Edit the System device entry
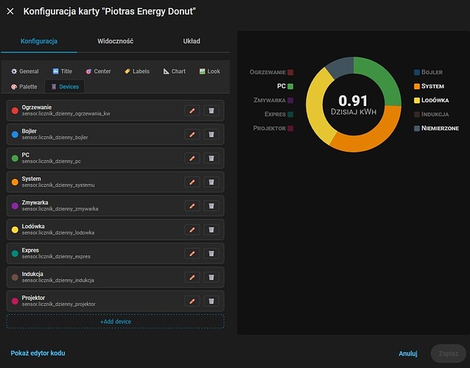Image resolution: width=470 pixels, height=368 pixels. tap(192, 182)
